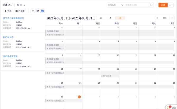Click the search magnifier icon
177x109 pixels.
tap(151, 5)
